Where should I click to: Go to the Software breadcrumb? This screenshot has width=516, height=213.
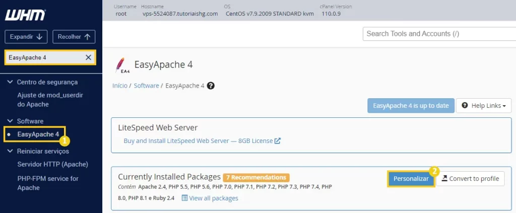point(146,86)
